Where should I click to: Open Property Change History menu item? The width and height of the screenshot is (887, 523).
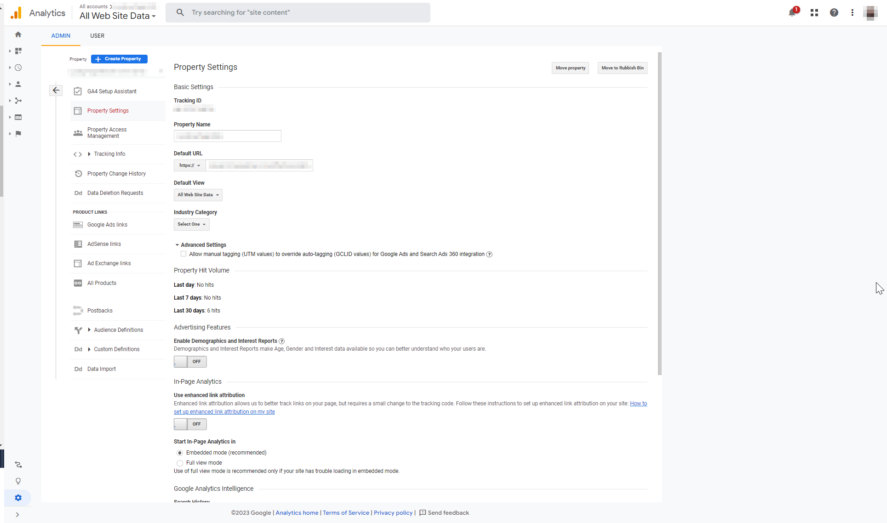click(116, 174)
